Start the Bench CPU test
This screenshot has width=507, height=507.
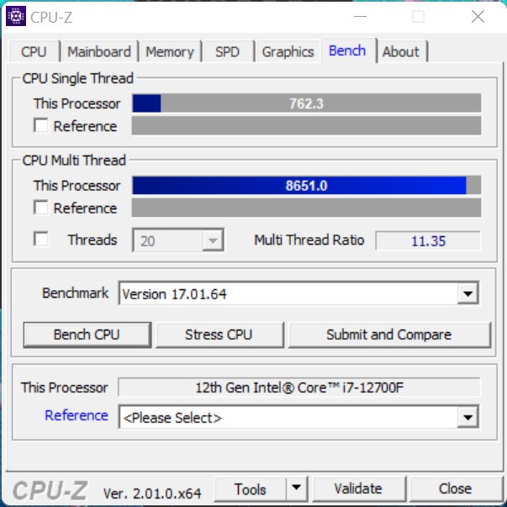(x=87, y=335)
